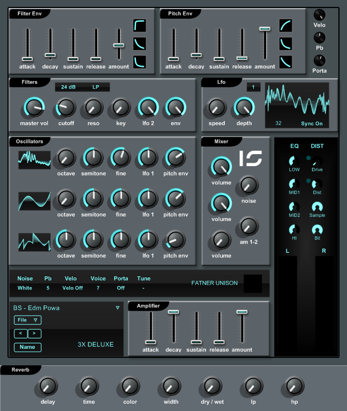The width and height of the screenshot is (347, 411).
Task: Select Pitch Env attack curve shape icon
Action: coord(286,26)
